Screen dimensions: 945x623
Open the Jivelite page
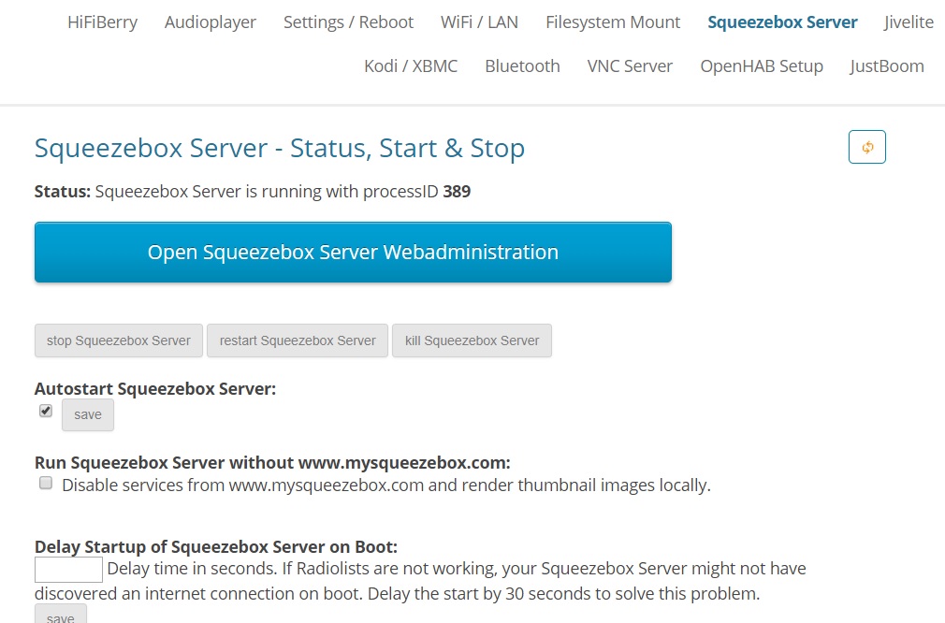(x=909, y=22)
